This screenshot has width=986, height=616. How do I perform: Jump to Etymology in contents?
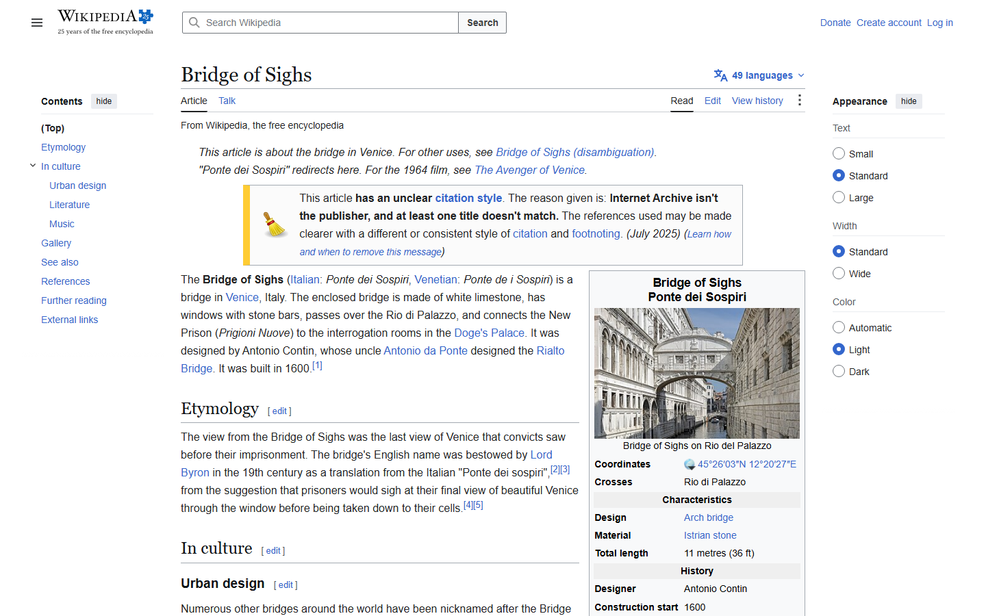pos(63,147)
